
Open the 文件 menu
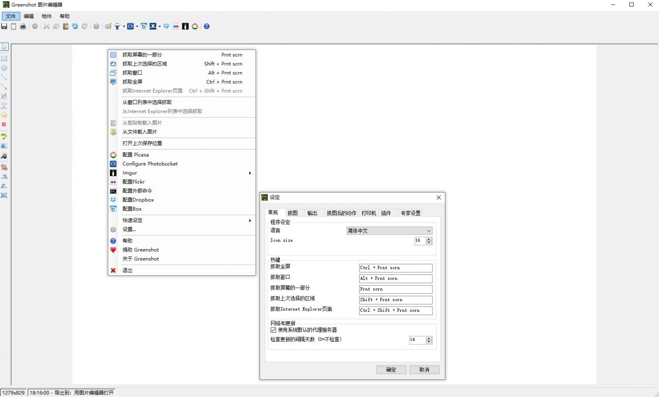coord(11,16)
